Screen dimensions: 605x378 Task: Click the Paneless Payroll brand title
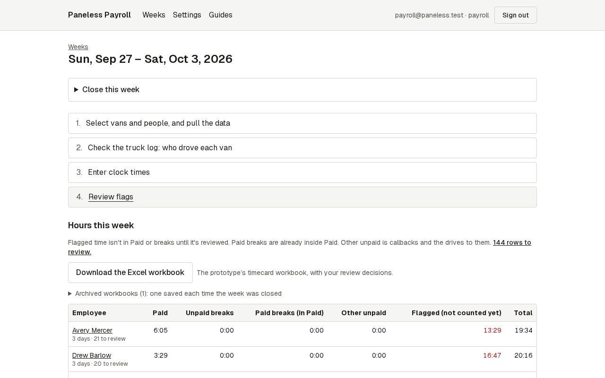[99, 15]
